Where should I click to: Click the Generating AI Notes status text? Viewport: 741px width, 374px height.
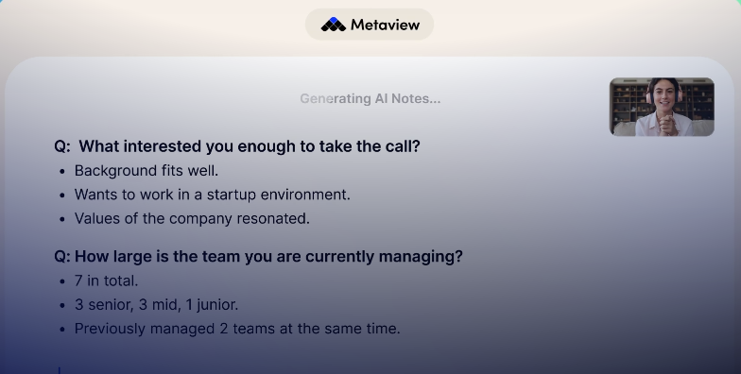pos(370,98)
